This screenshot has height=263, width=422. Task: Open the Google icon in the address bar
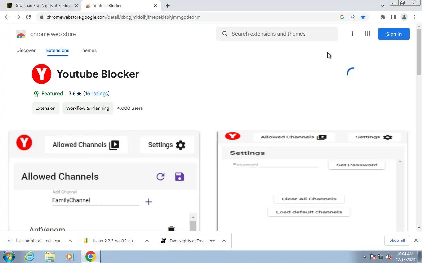pos(342,17)
